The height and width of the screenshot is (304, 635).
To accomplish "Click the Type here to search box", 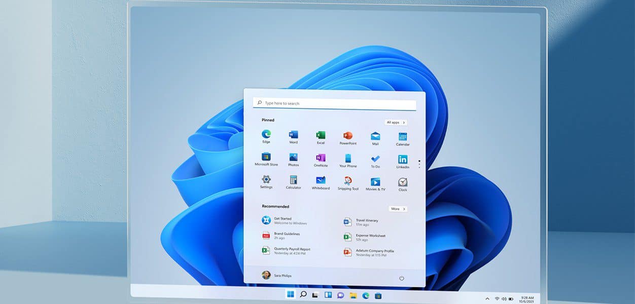I will (334, 103).
